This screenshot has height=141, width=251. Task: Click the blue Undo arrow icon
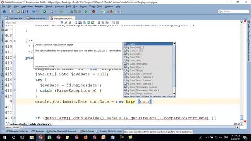click(x=33, y=11)
